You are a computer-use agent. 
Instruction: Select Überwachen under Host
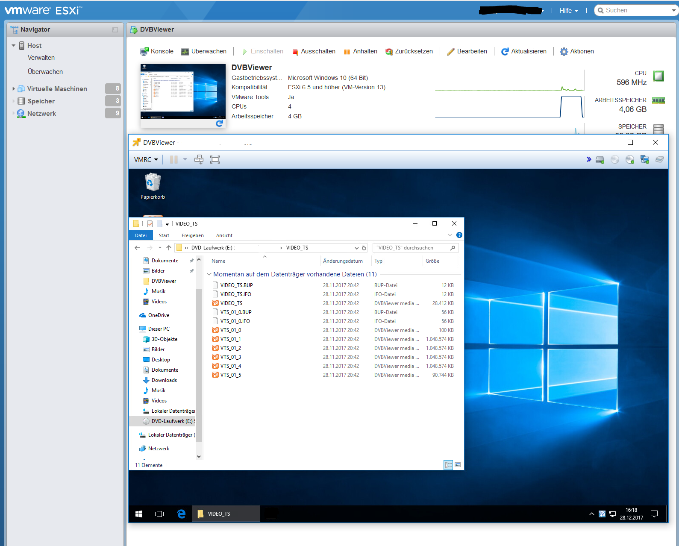click(45, 72)
